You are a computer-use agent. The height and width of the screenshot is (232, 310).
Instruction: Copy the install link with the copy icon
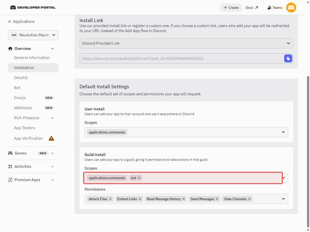pyautogui.click(x=288, y=58)
